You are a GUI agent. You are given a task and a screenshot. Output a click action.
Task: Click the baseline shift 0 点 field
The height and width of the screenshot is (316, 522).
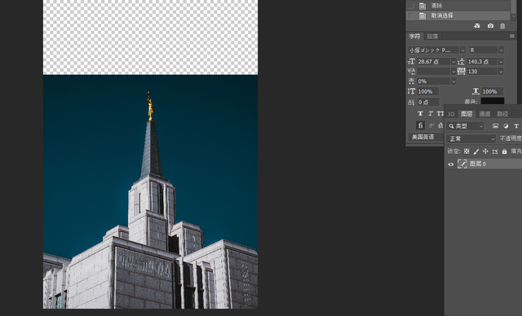click(428, 102)
